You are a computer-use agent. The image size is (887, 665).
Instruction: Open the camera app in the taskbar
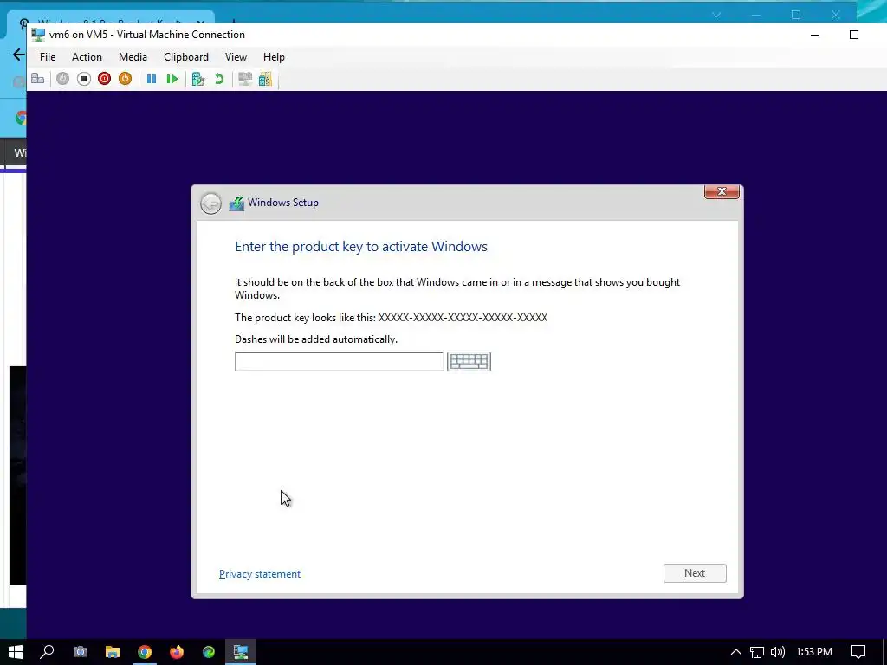pyautogui.click(x=81, y=652)
